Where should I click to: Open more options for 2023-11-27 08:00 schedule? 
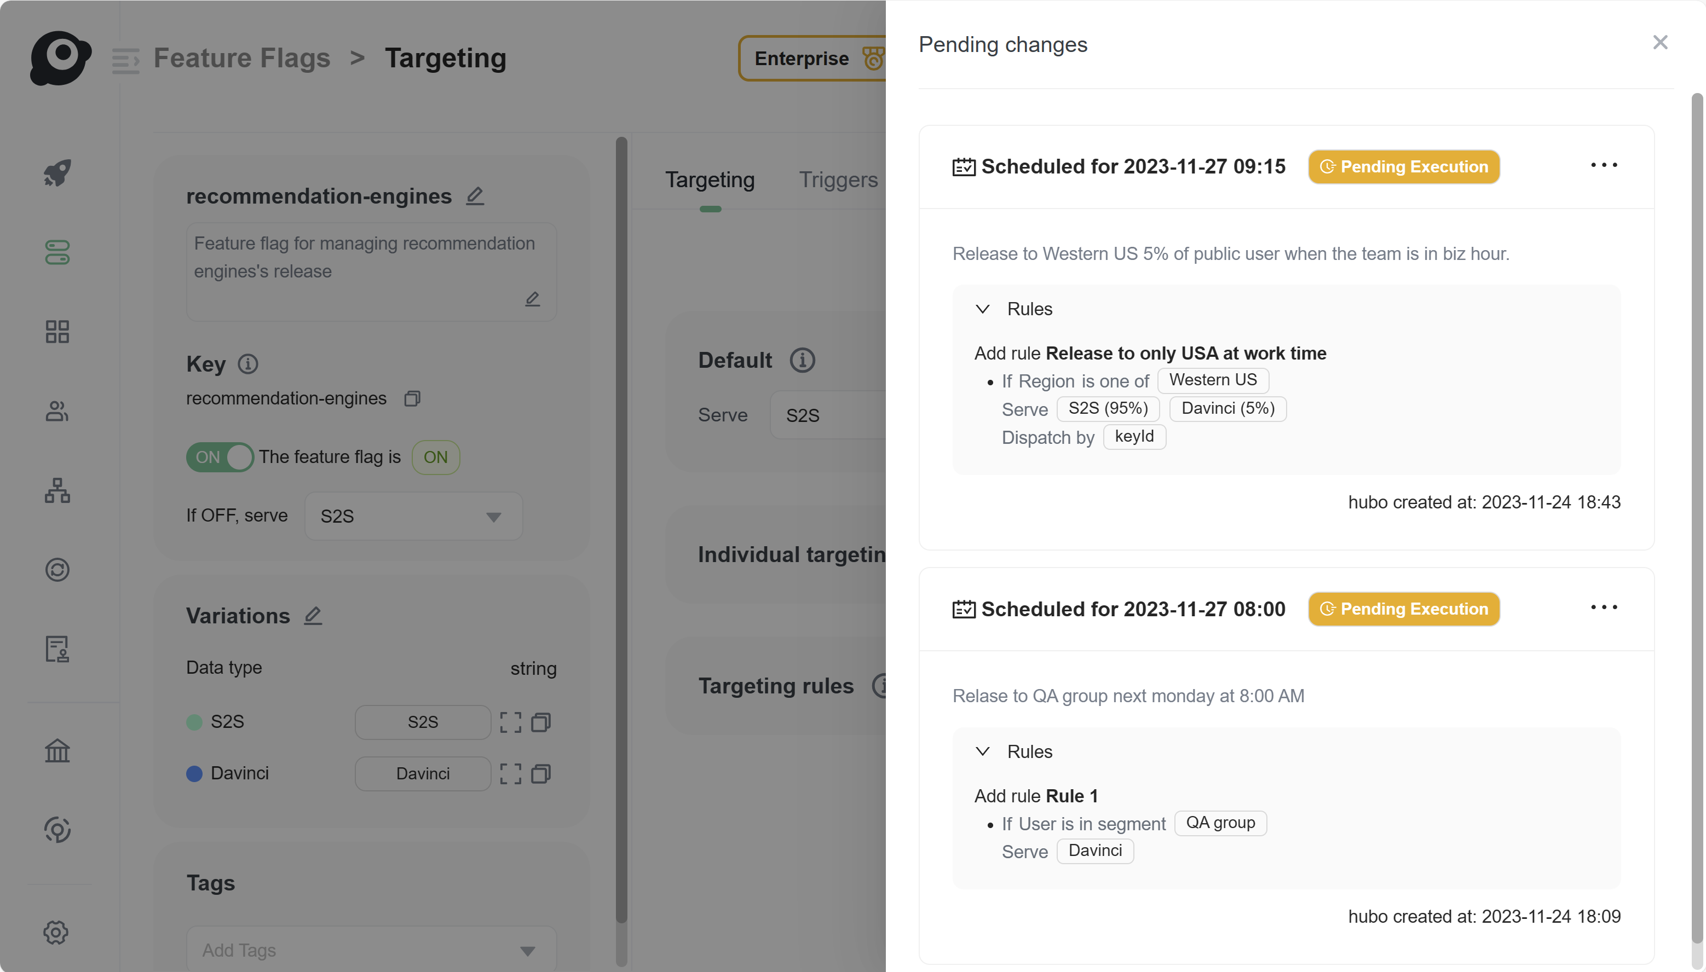(1604, 607)
